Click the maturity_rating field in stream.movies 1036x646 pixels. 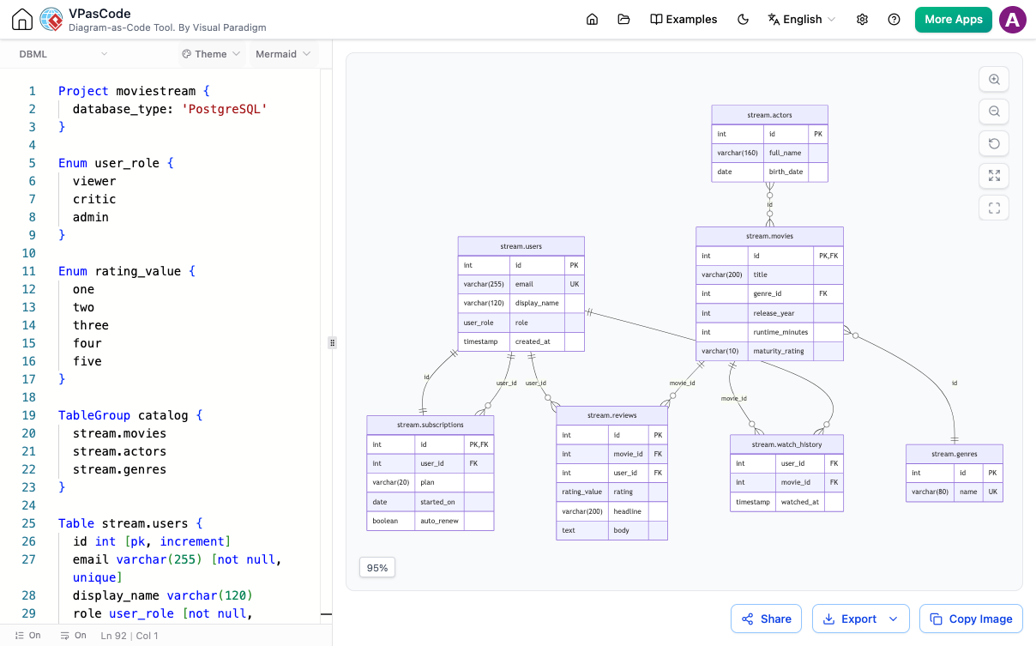click(x=780, y=351)
